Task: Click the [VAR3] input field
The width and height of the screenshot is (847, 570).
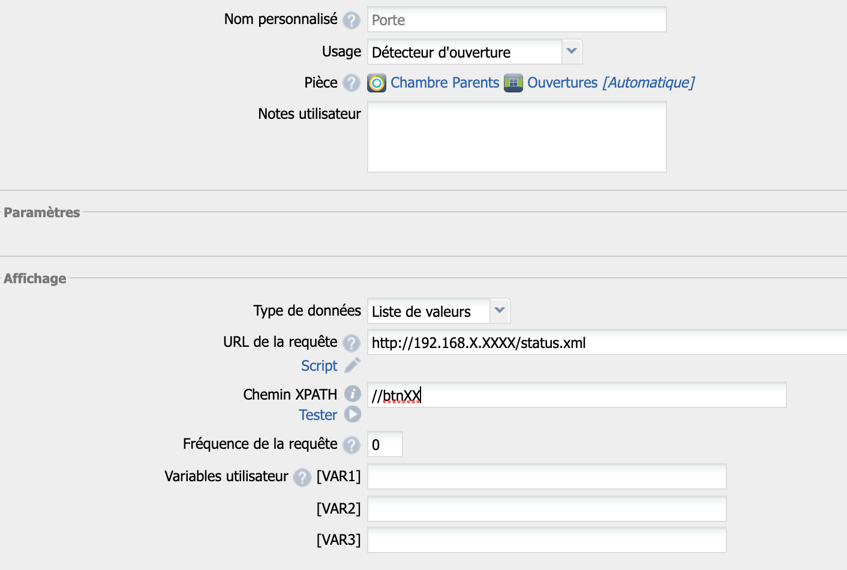Action: (x=546, y=540)
